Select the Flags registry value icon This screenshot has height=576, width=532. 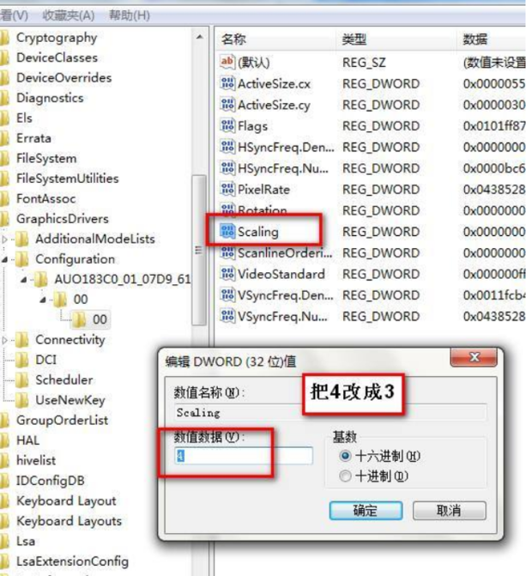click(x=227, y=125)
